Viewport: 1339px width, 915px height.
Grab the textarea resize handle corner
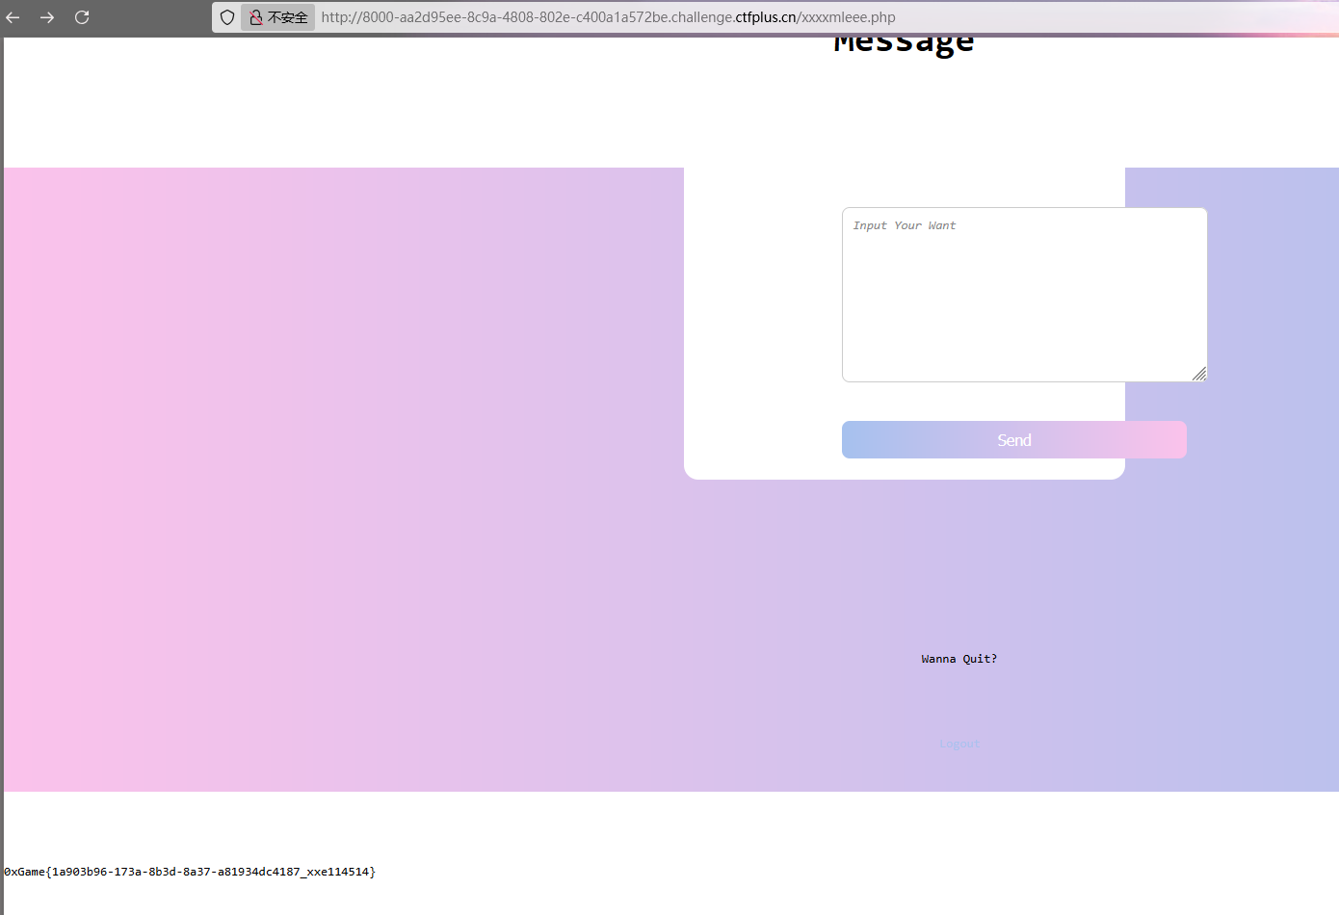tap(1198, 374)
